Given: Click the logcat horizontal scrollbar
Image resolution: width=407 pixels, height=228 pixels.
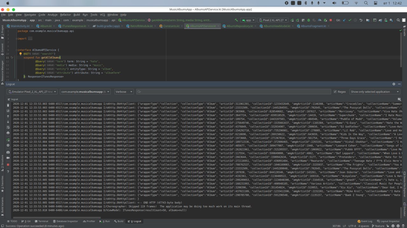Looking at the screenshot, I should [x=57, y=217].
